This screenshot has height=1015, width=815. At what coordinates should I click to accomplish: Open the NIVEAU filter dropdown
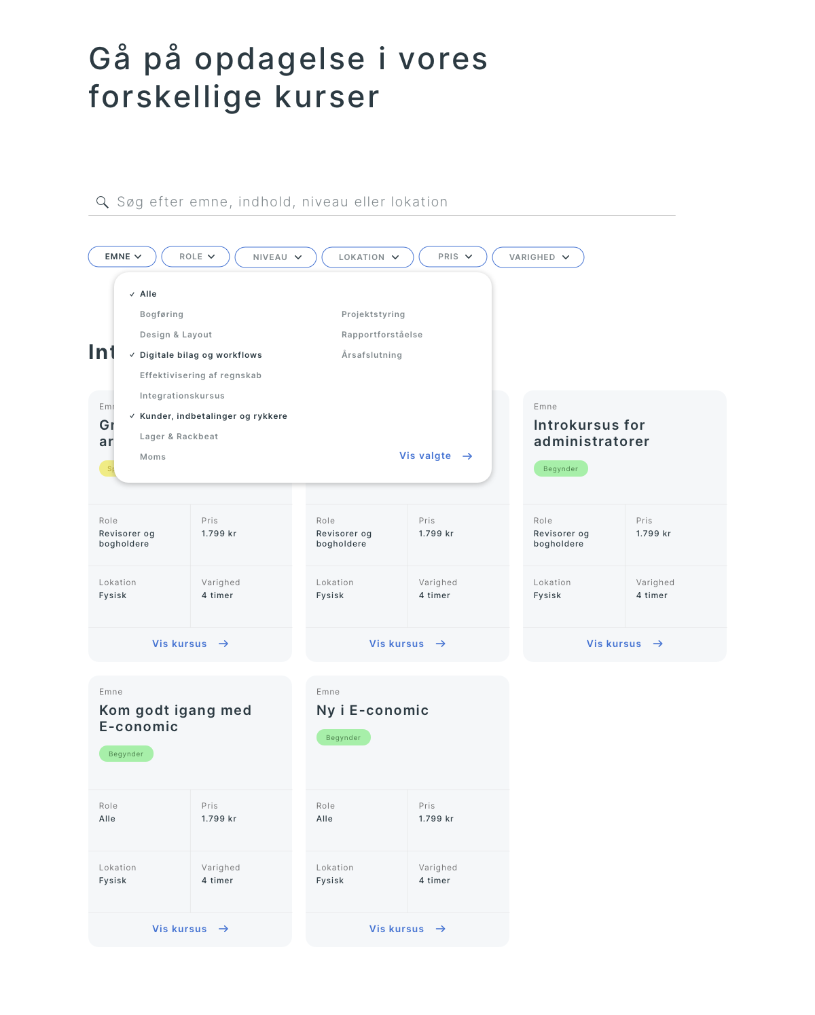[x=276, y=257]
